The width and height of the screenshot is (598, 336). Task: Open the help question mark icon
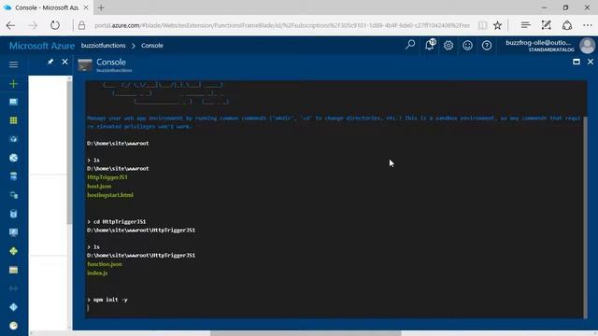pos(487,46)
